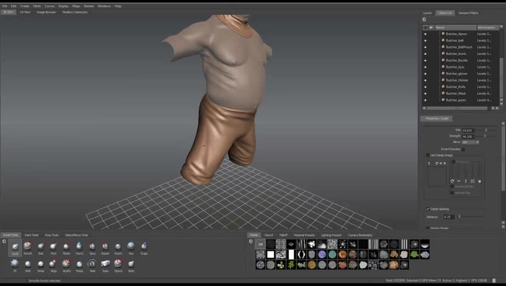Select the Spray tool

pos(92,248)
